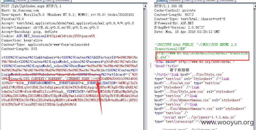Click the request pane scroll-up arrow

click(145, 6)
